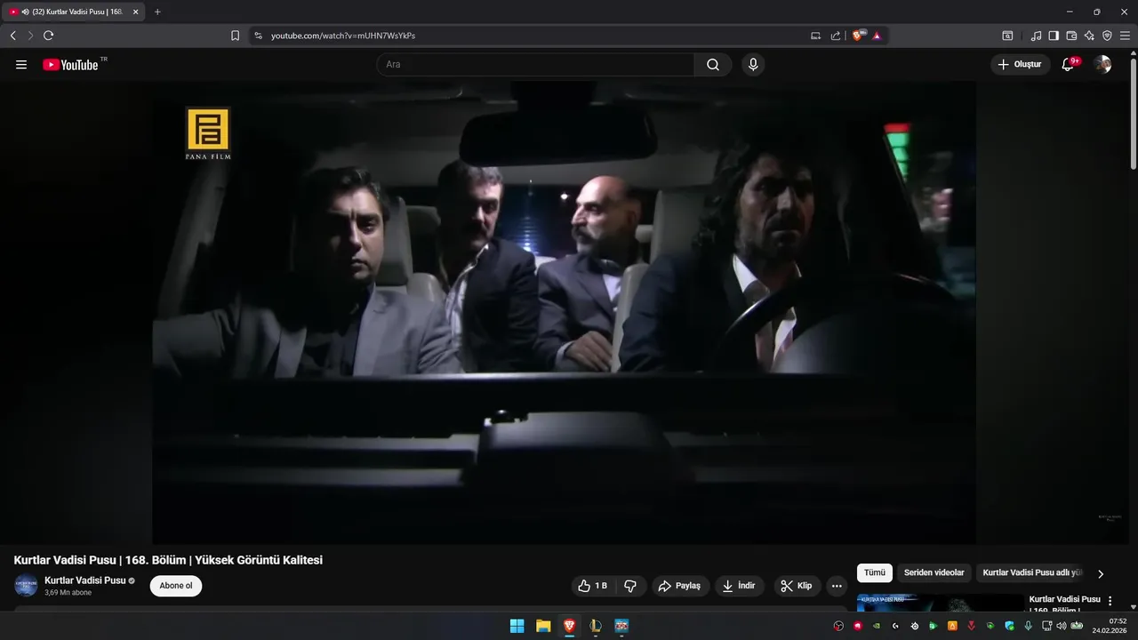This screenshot has height=640, width=1138.
Task: Open Leo AI sparkle icon
Action: point(1089,36)
